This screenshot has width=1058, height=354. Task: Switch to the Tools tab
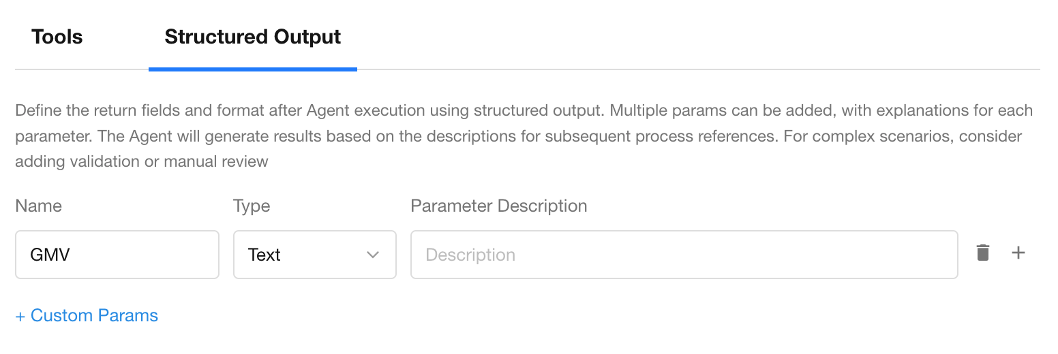tap(57, 37)
